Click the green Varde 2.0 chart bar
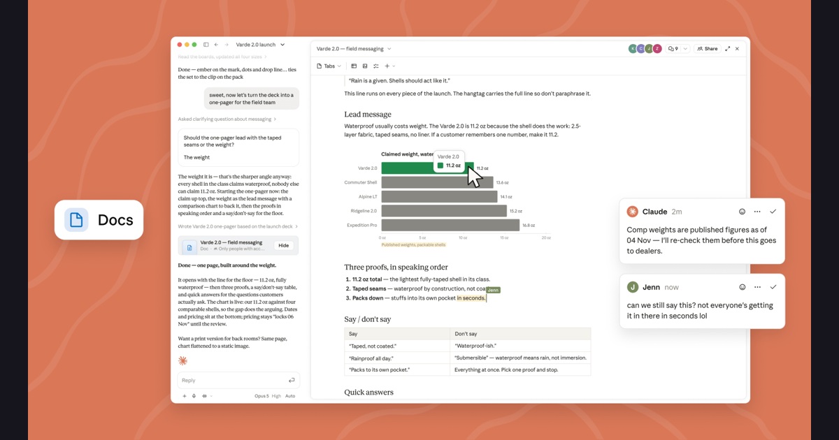Screen dimensions: 839x440 [x=427, y=168]
